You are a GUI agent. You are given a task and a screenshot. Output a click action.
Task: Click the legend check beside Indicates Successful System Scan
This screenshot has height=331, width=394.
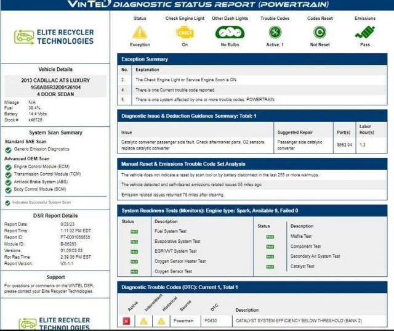pos(7,203)
